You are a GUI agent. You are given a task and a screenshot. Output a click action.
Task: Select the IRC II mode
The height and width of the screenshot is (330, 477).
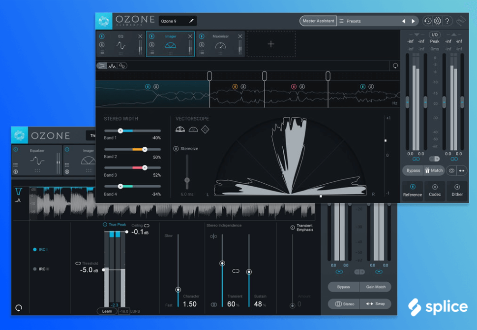tap(35, 269)
